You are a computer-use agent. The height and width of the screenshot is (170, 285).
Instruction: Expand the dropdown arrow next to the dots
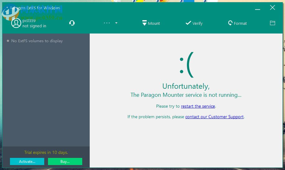click(x=116, y=23)
